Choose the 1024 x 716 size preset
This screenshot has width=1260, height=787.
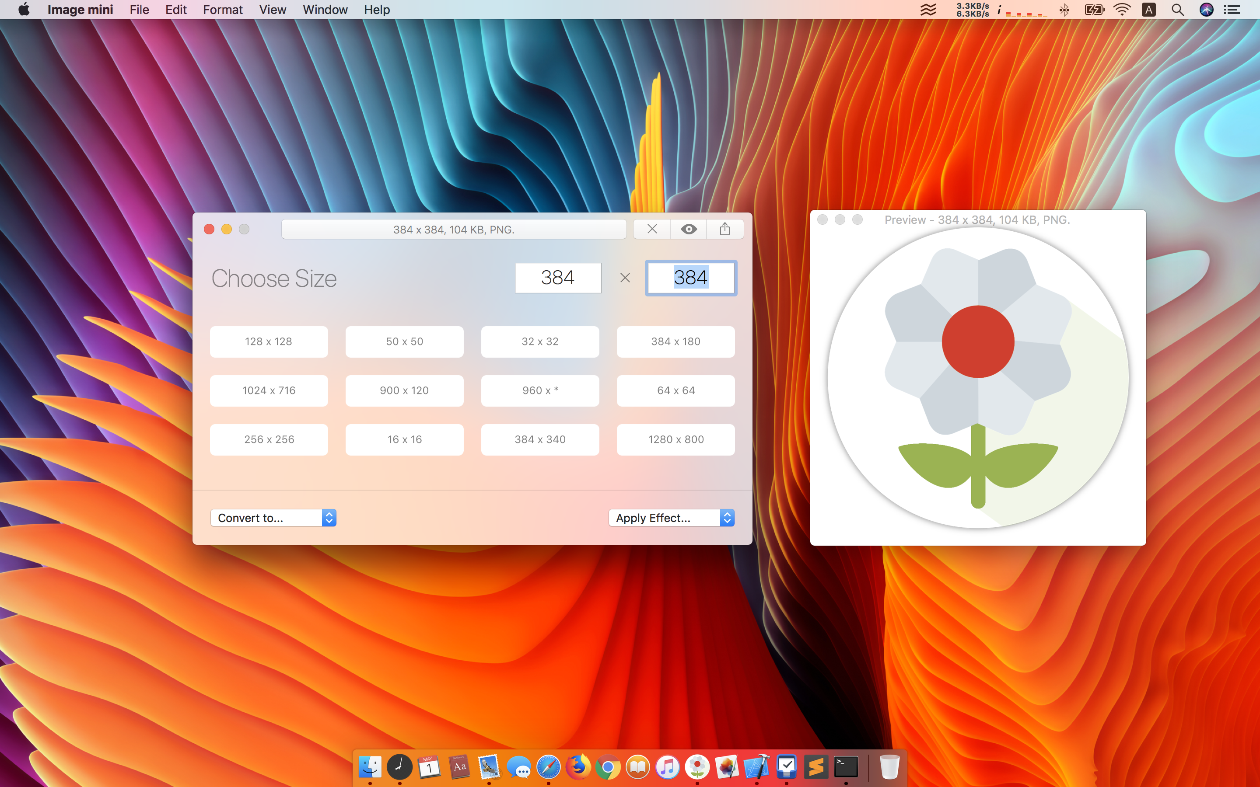pos(269,390)
